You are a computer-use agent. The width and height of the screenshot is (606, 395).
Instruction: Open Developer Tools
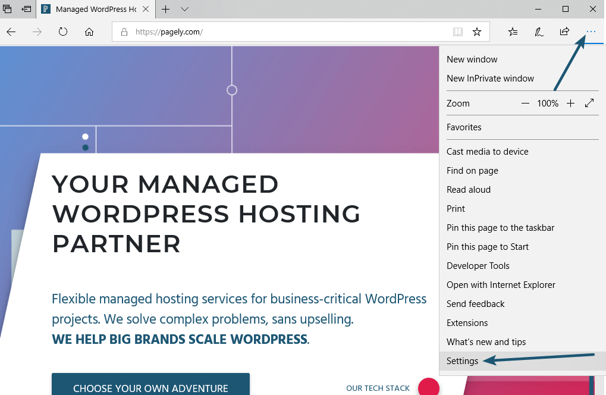(x=523, y=265)
